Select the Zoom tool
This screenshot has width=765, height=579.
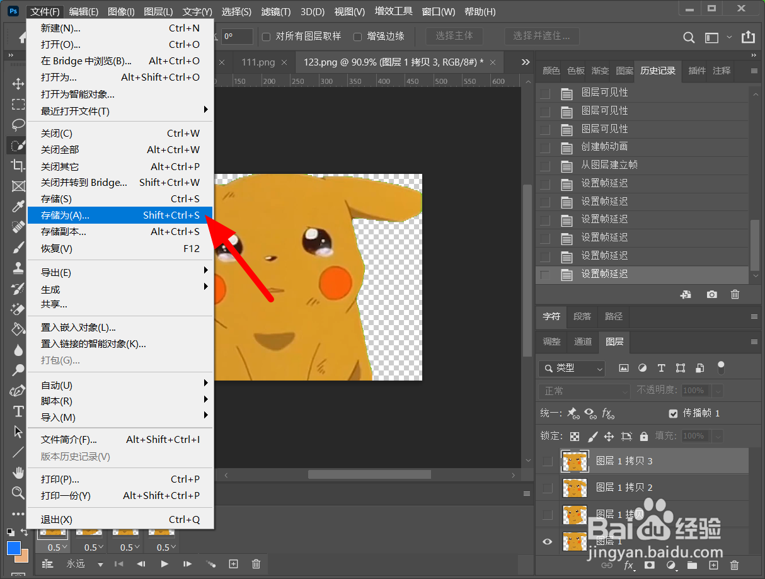pyautogui.click(x=18, y=493)
